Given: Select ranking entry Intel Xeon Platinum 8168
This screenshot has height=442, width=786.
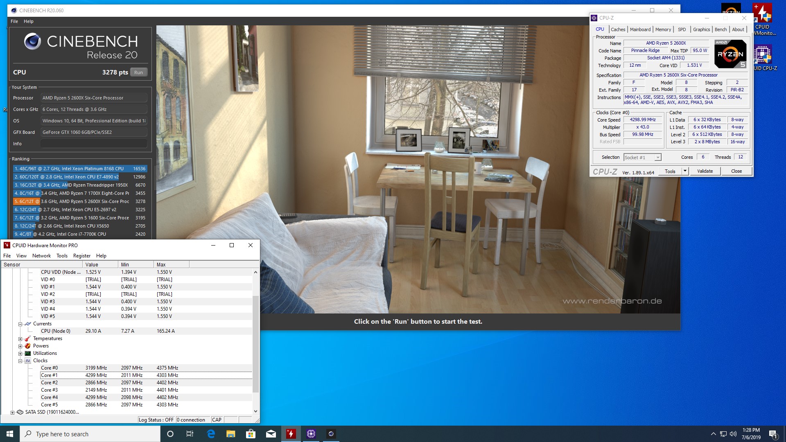Looking at the screenshot, I should (x=80, y=169).
